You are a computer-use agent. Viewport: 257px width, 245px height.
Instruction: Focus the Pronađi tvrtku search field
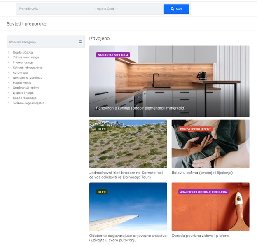tap(53, 9)
